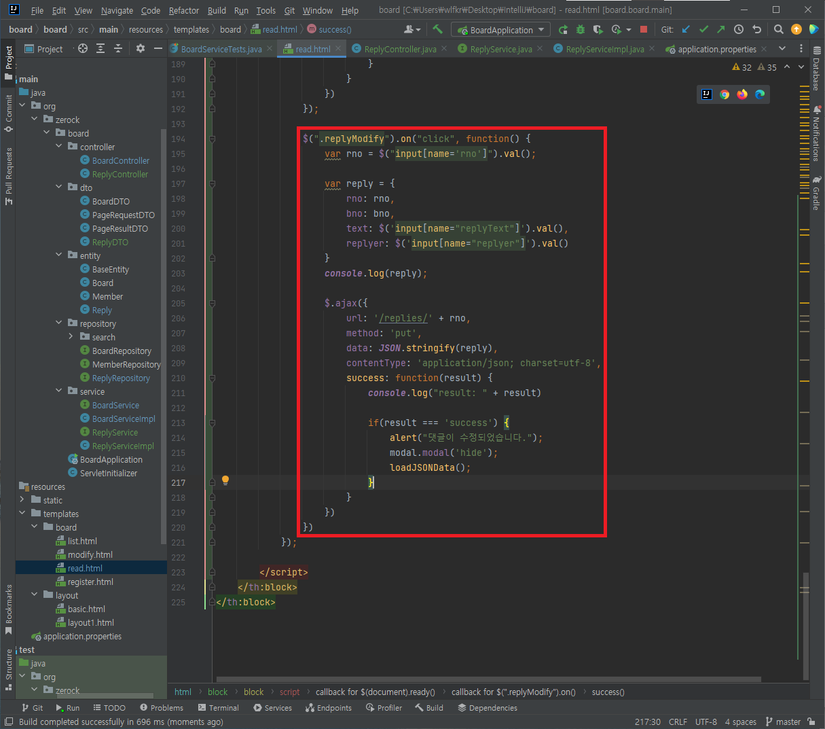Open the tool windows quick-access icon
This screenshot has width=825, height=729.
(x=7, y=722)
